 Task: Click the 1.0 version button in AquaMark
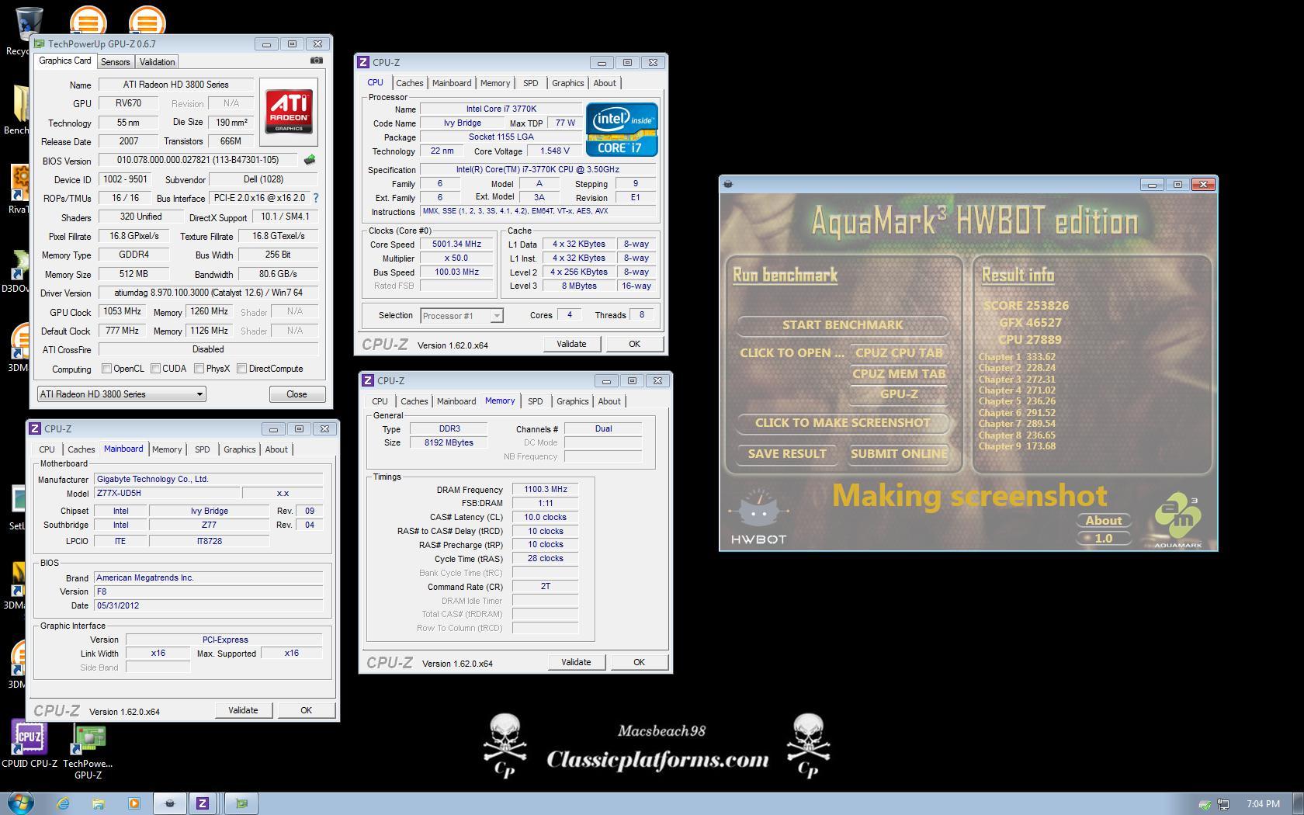click(x=1103, y=538)
